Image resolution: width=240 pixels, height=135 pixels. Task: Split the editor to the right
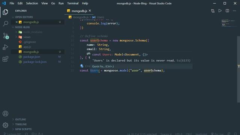click(227, 11)
